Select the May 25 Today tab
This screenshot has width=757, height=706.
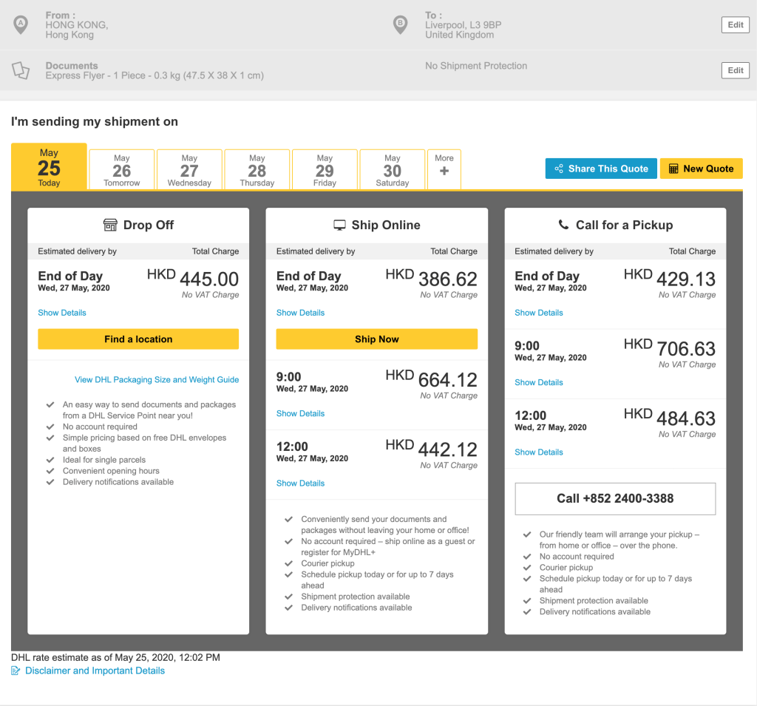coord(49,166)
